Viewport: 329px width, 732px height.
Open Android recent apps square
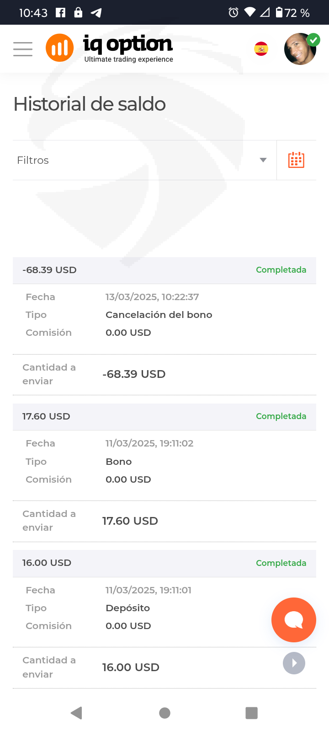coord(251,712)
